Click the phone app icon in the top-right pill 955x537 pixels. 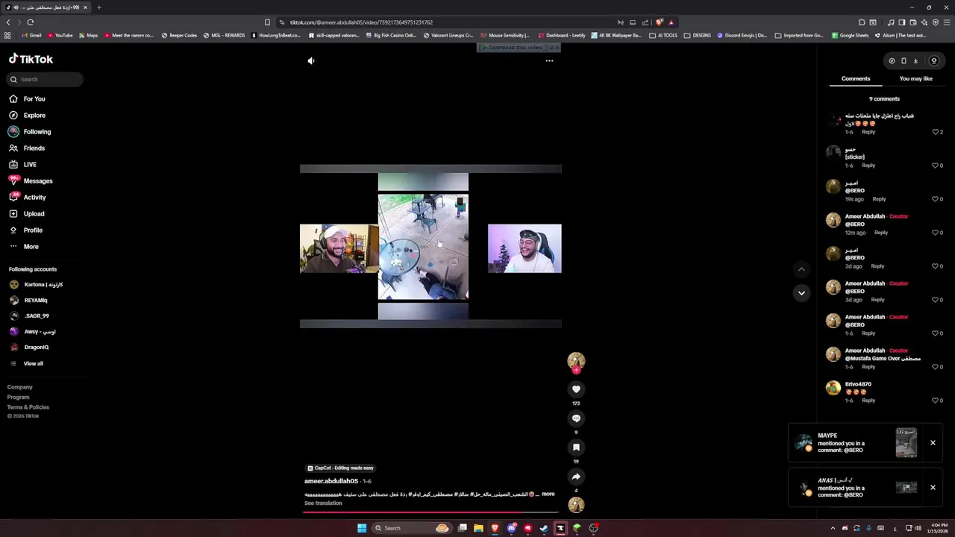[904, 61]
